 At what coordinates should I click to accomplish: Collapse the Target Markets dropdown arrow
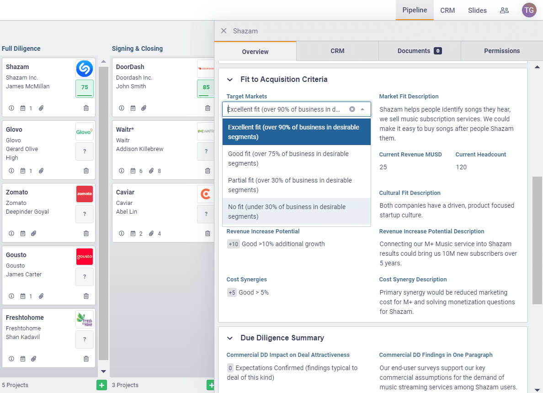pyautogui.click(x=362, y=109)
